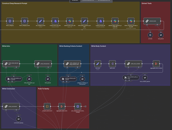Viewport: 172px width, 130px height.
Task: Select the create_prompt_file convert node
Action: tap(100, 21)
